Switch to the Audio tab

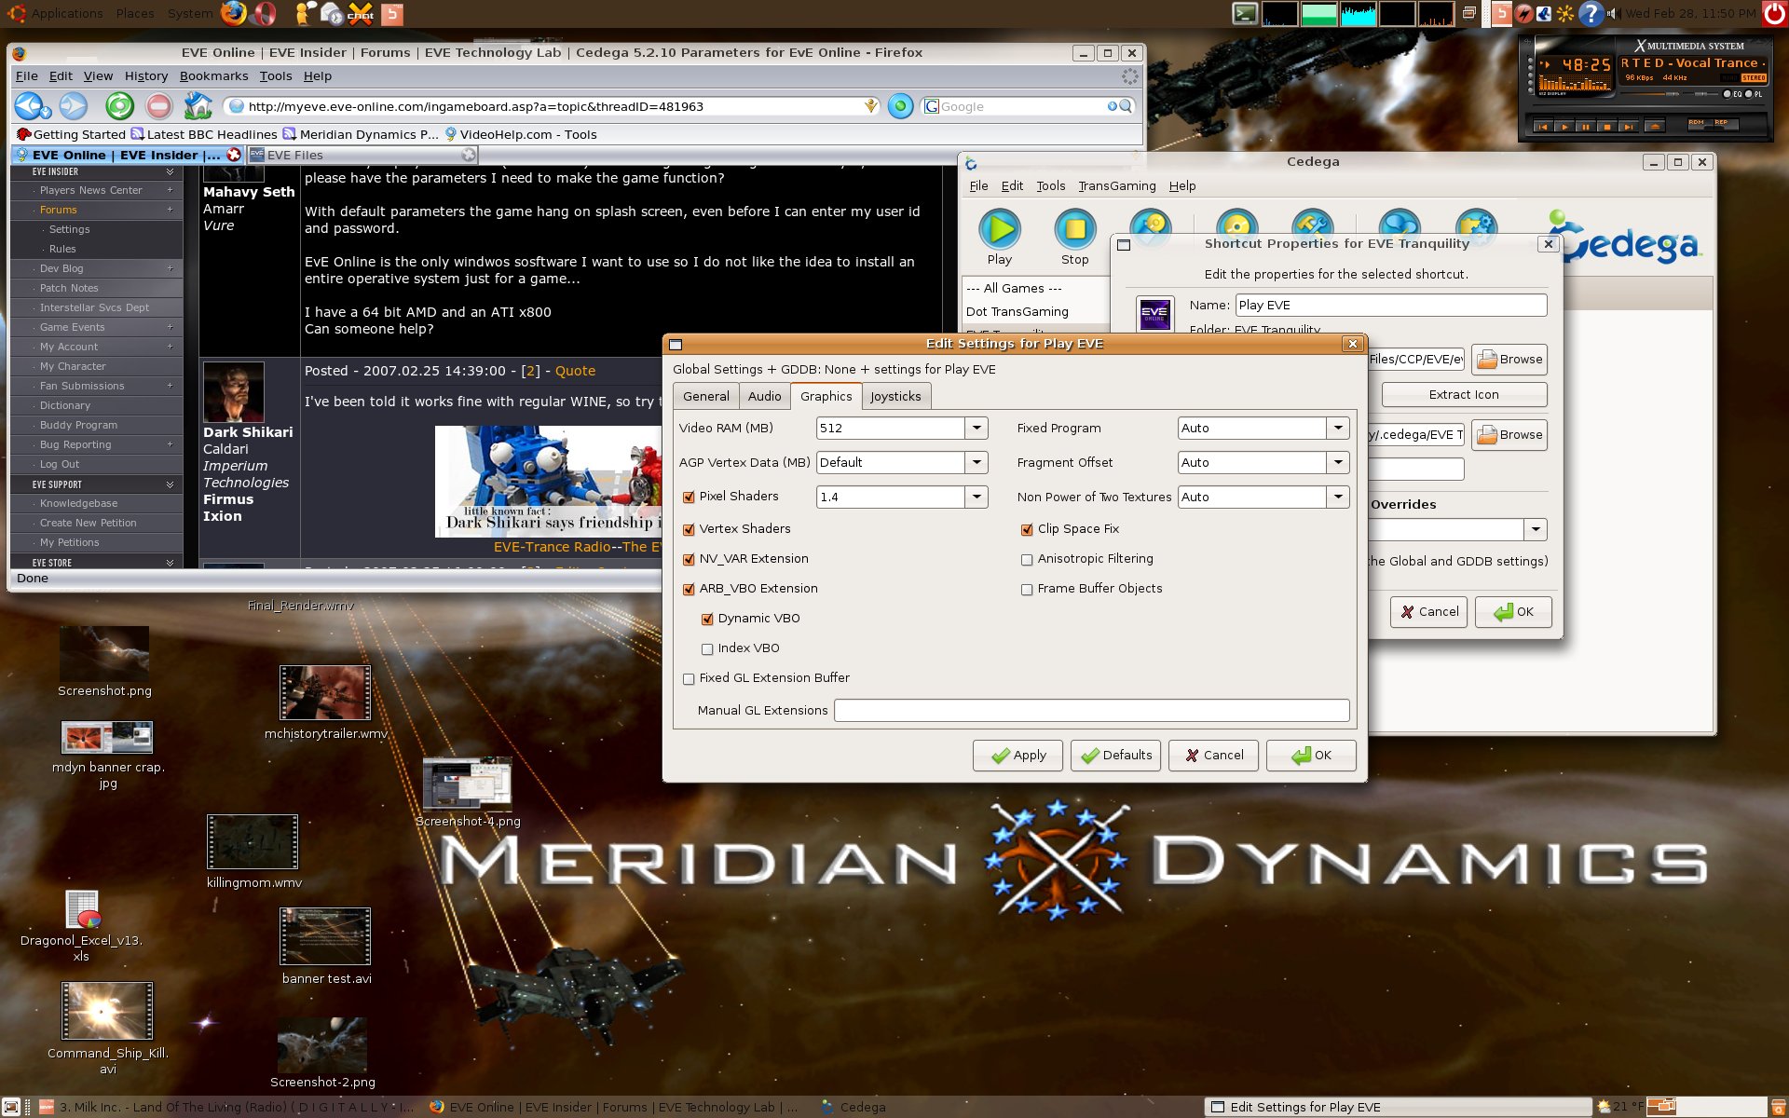[764, 397]
